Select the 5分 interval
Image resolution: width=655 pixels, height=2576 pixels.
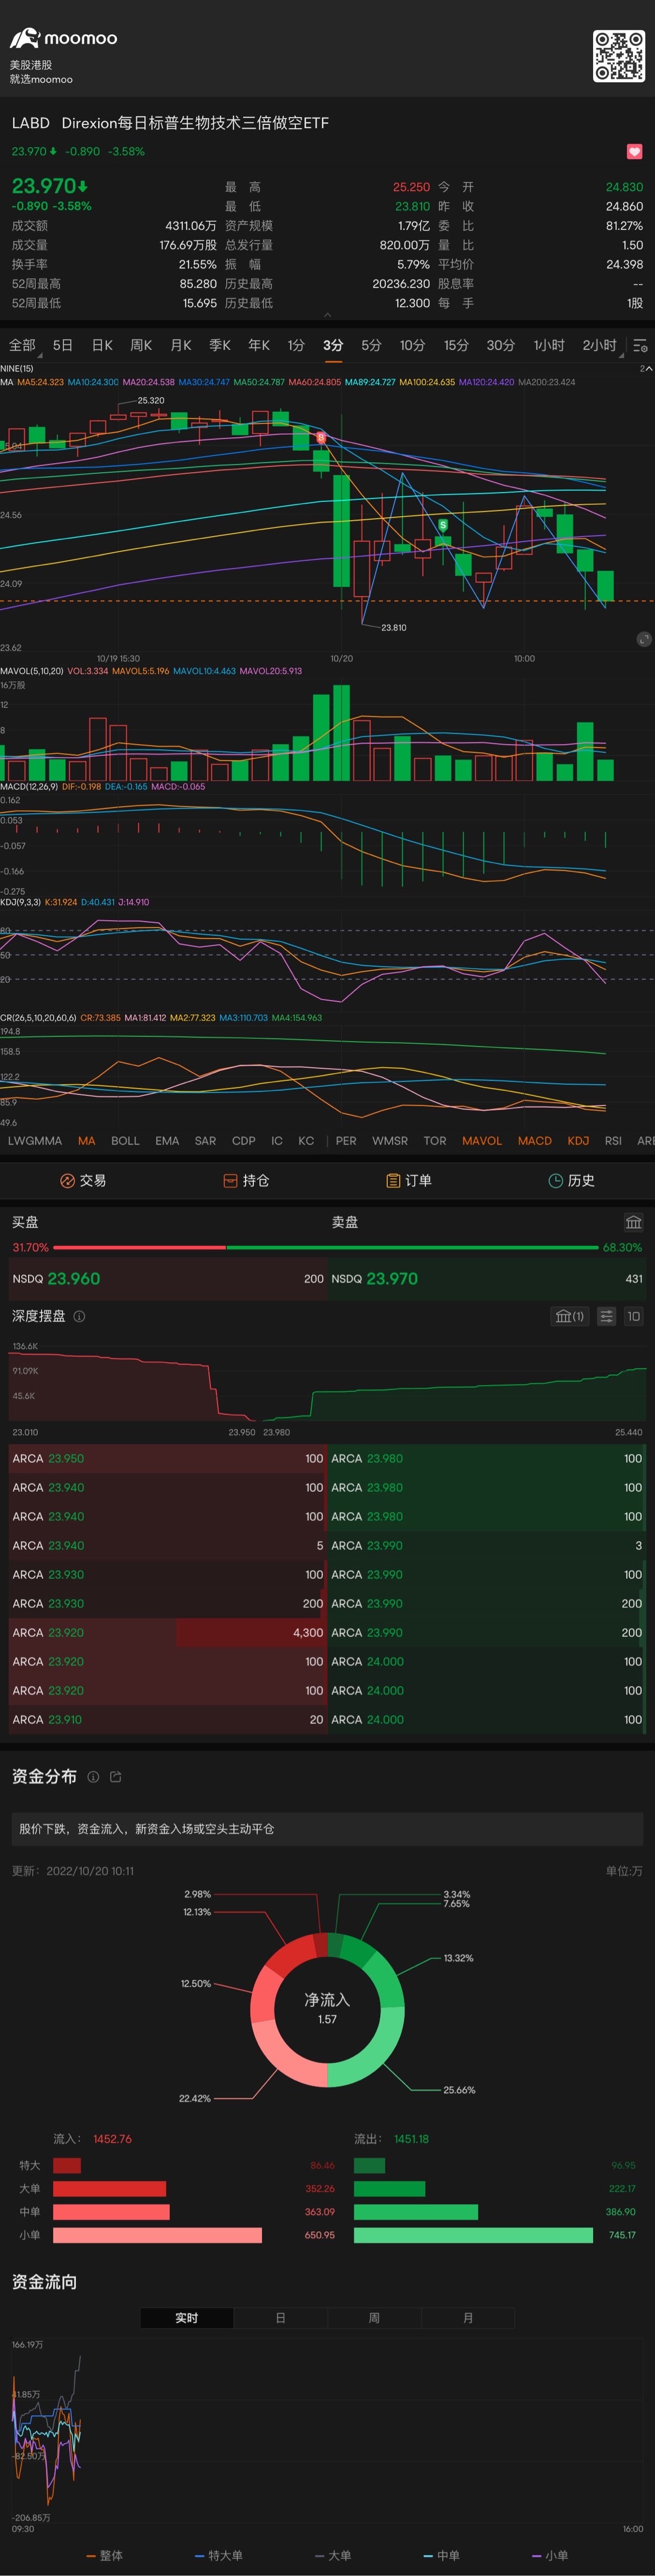tap(370, 345)
